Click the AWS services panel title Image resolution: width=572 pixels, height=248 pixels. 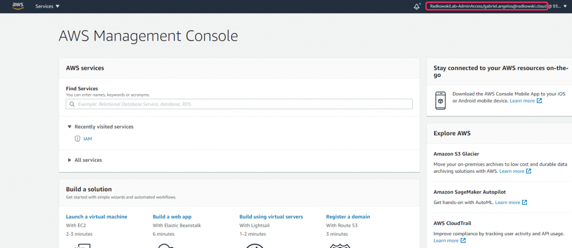[85, 68]
